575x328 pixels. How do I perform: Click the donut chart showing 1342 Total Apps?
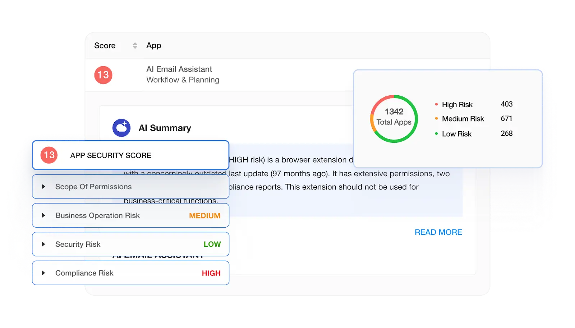coord(394,118)
